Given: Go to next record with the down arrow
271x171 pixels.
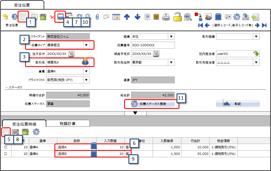Looking at the screenshot, I should click(x=137, y=17).
